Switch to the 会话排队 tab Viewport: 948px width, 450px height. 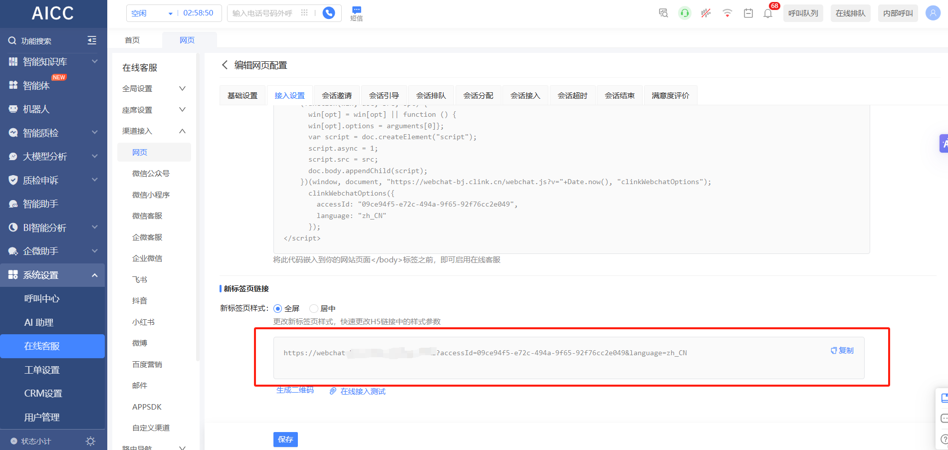(431, 95)
